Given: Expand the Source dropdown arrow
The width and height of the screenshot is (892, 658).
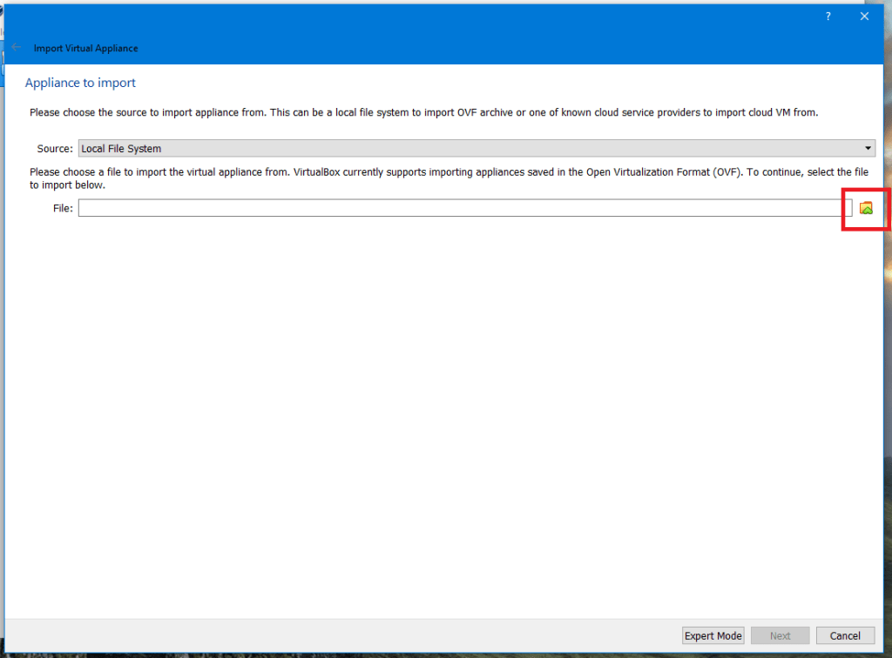Looking at the screenshot, I should click(868, 149).
